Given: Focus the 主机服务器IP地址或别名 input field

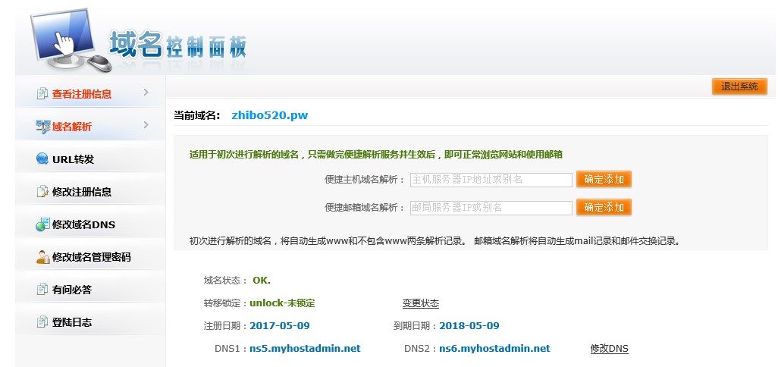Looking at the screenshot, I should click(491, 180).
